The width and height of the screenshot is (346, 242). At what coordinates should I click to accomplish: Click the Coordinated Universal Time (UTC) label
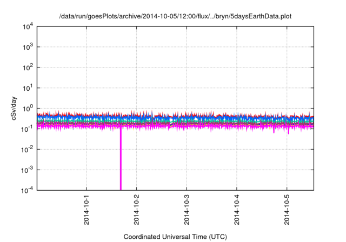pyautogui.click(x=175, y=237)
